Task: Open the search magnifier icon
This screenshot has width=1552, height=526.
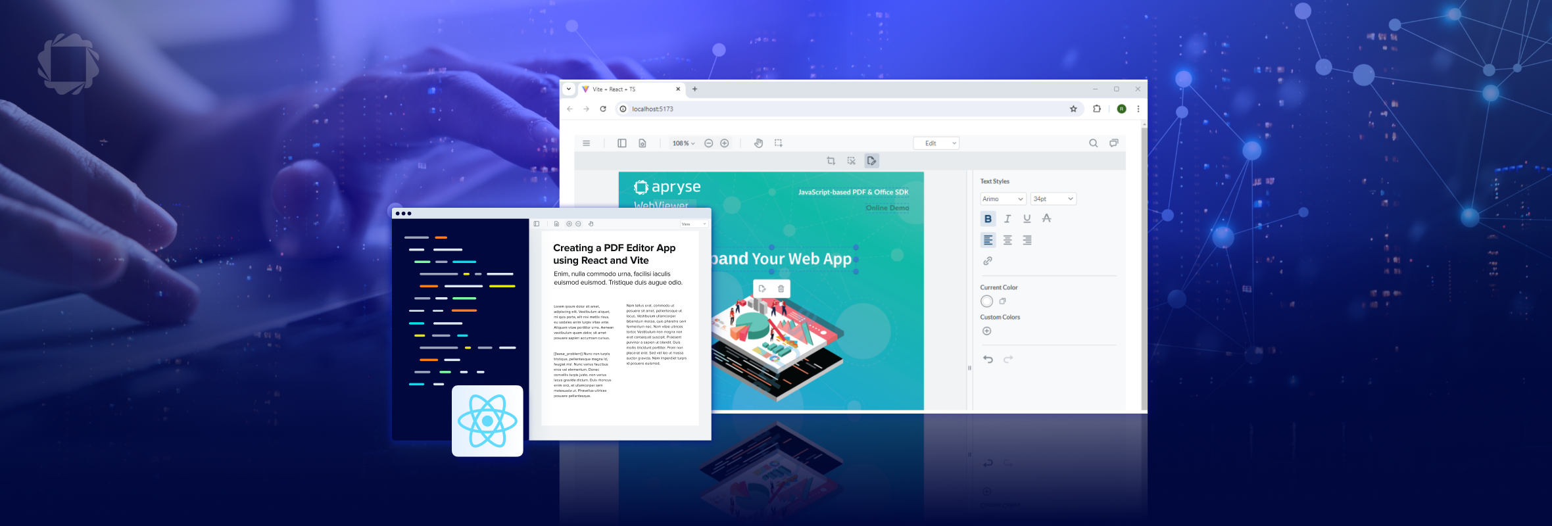Action: 1093,143
